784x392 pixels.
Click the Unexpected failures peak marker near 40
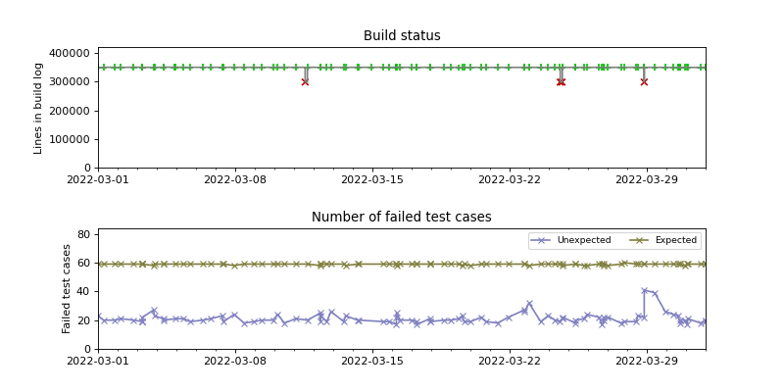tap(644, 291)
